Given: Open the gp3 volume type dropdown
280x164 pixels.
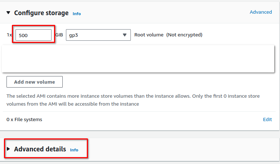Looking at the screenshot, I should pyautogui.click(x=98, y=35).
